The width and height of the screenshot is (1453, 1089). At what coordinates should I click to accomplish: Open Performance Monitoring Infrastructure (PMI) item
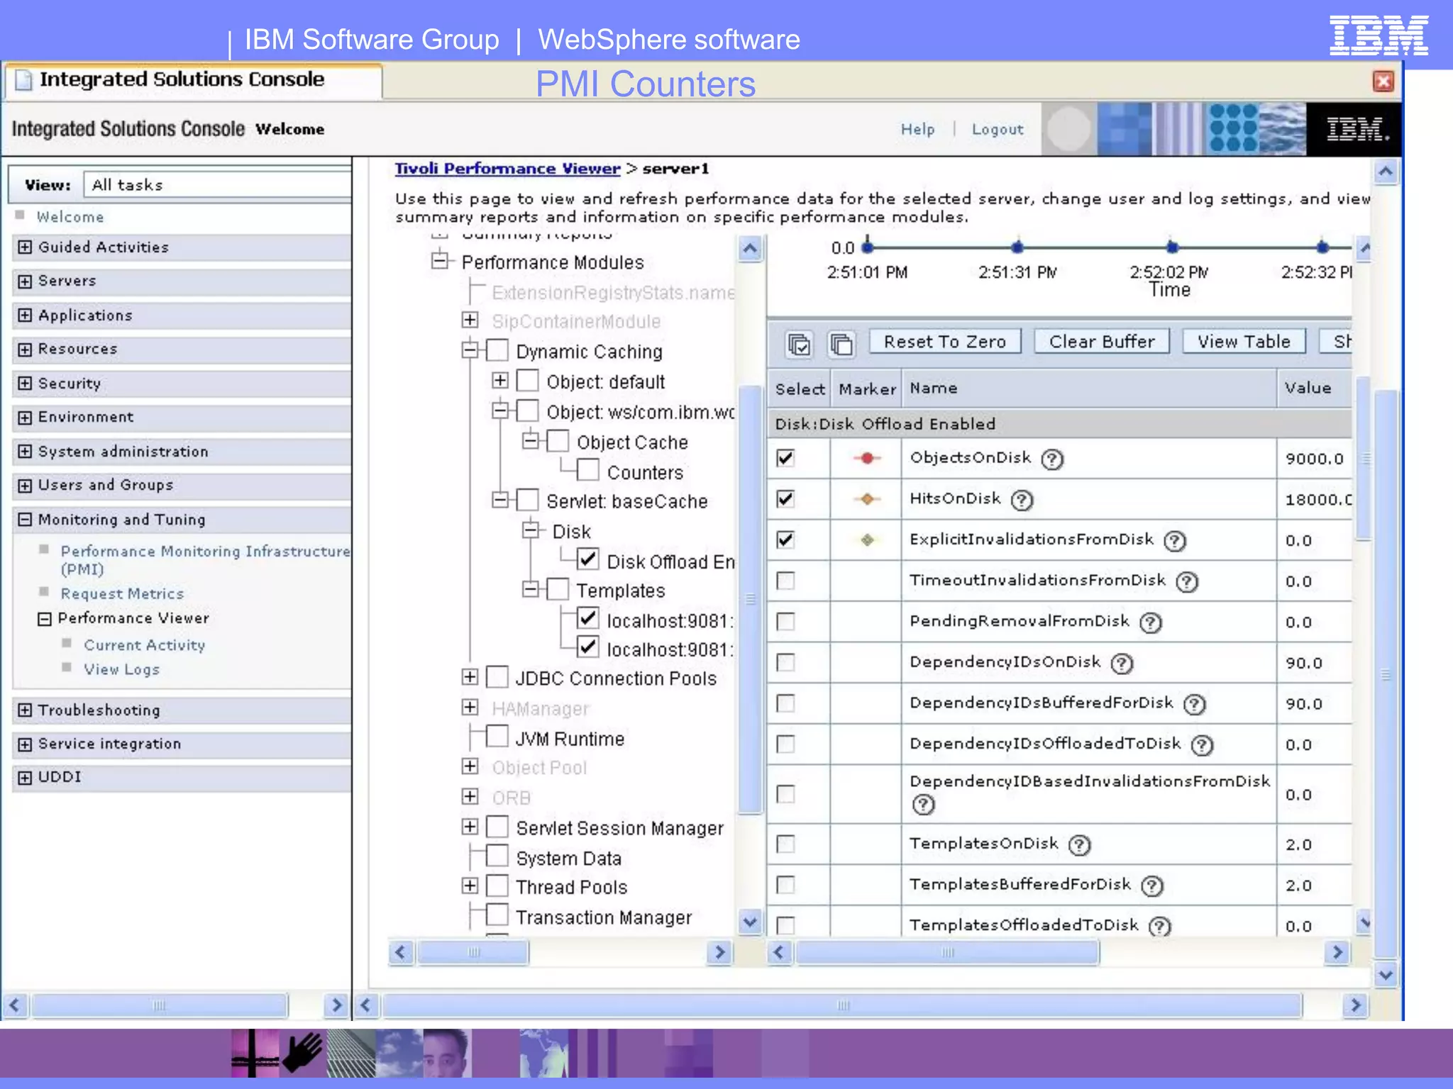click(x=205, y=560)
